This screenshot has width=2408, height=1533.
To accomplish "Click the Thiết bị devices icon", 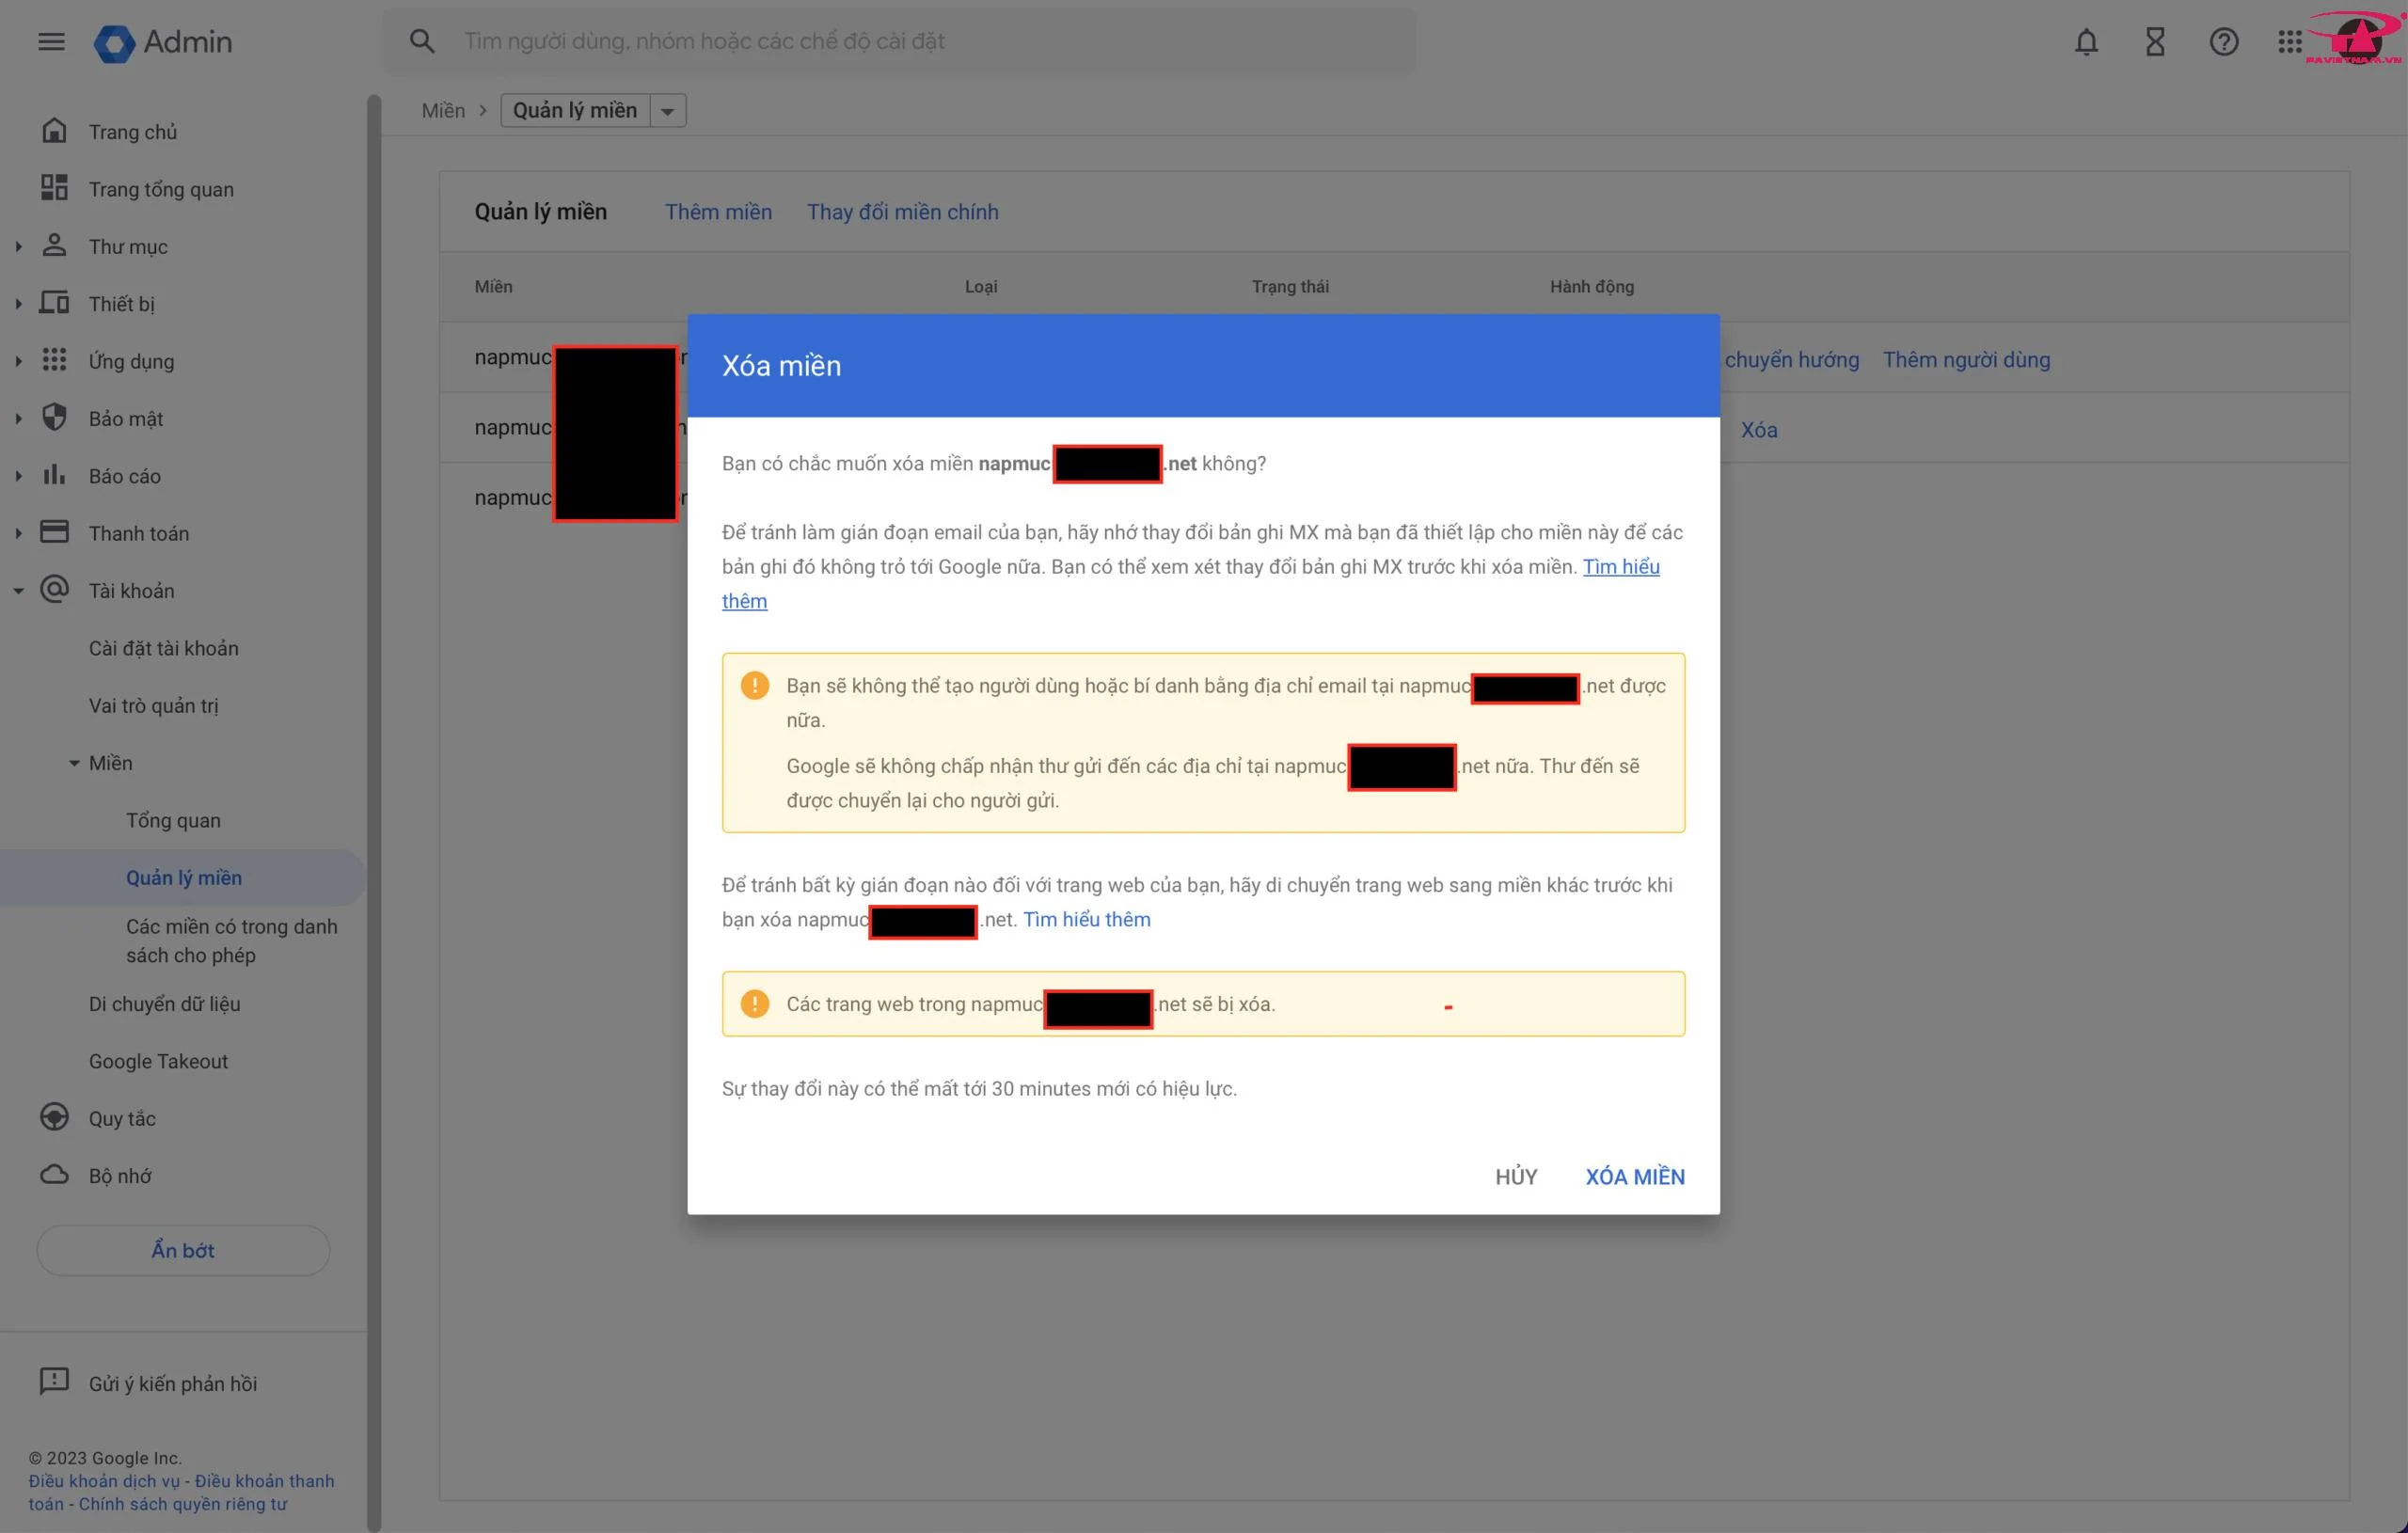I will point(54,303).
